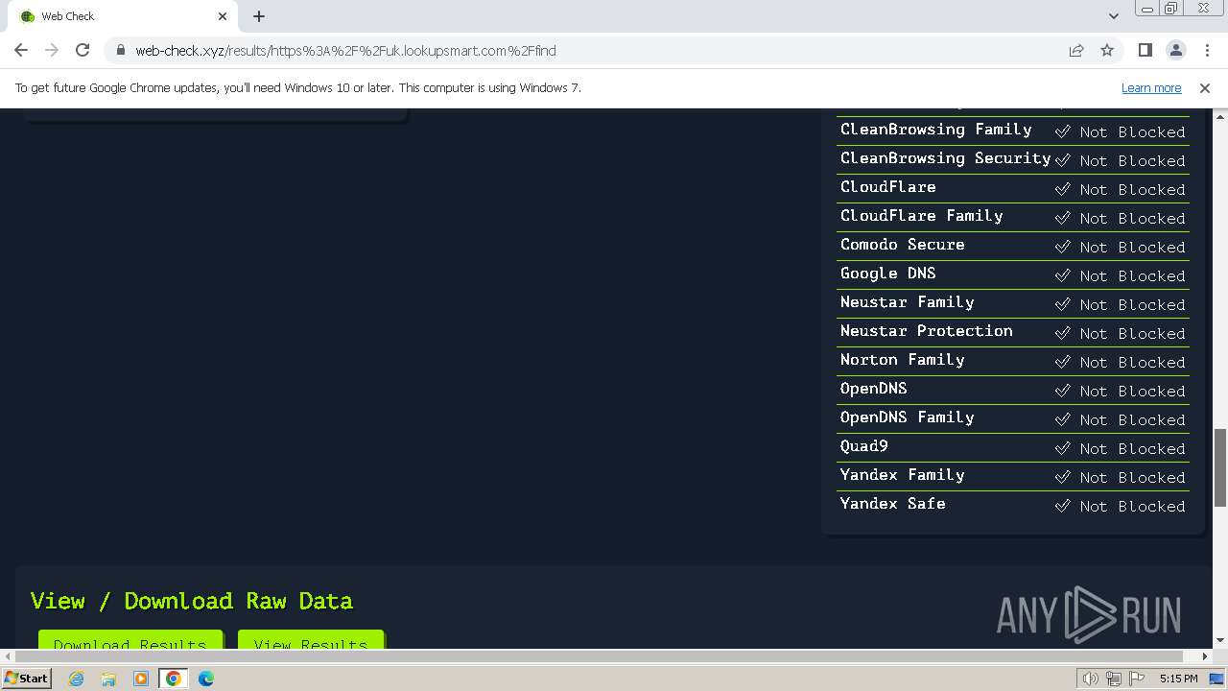Click the CleanBrowsing Family row label

pyautogui.click(x=935, y=130)
